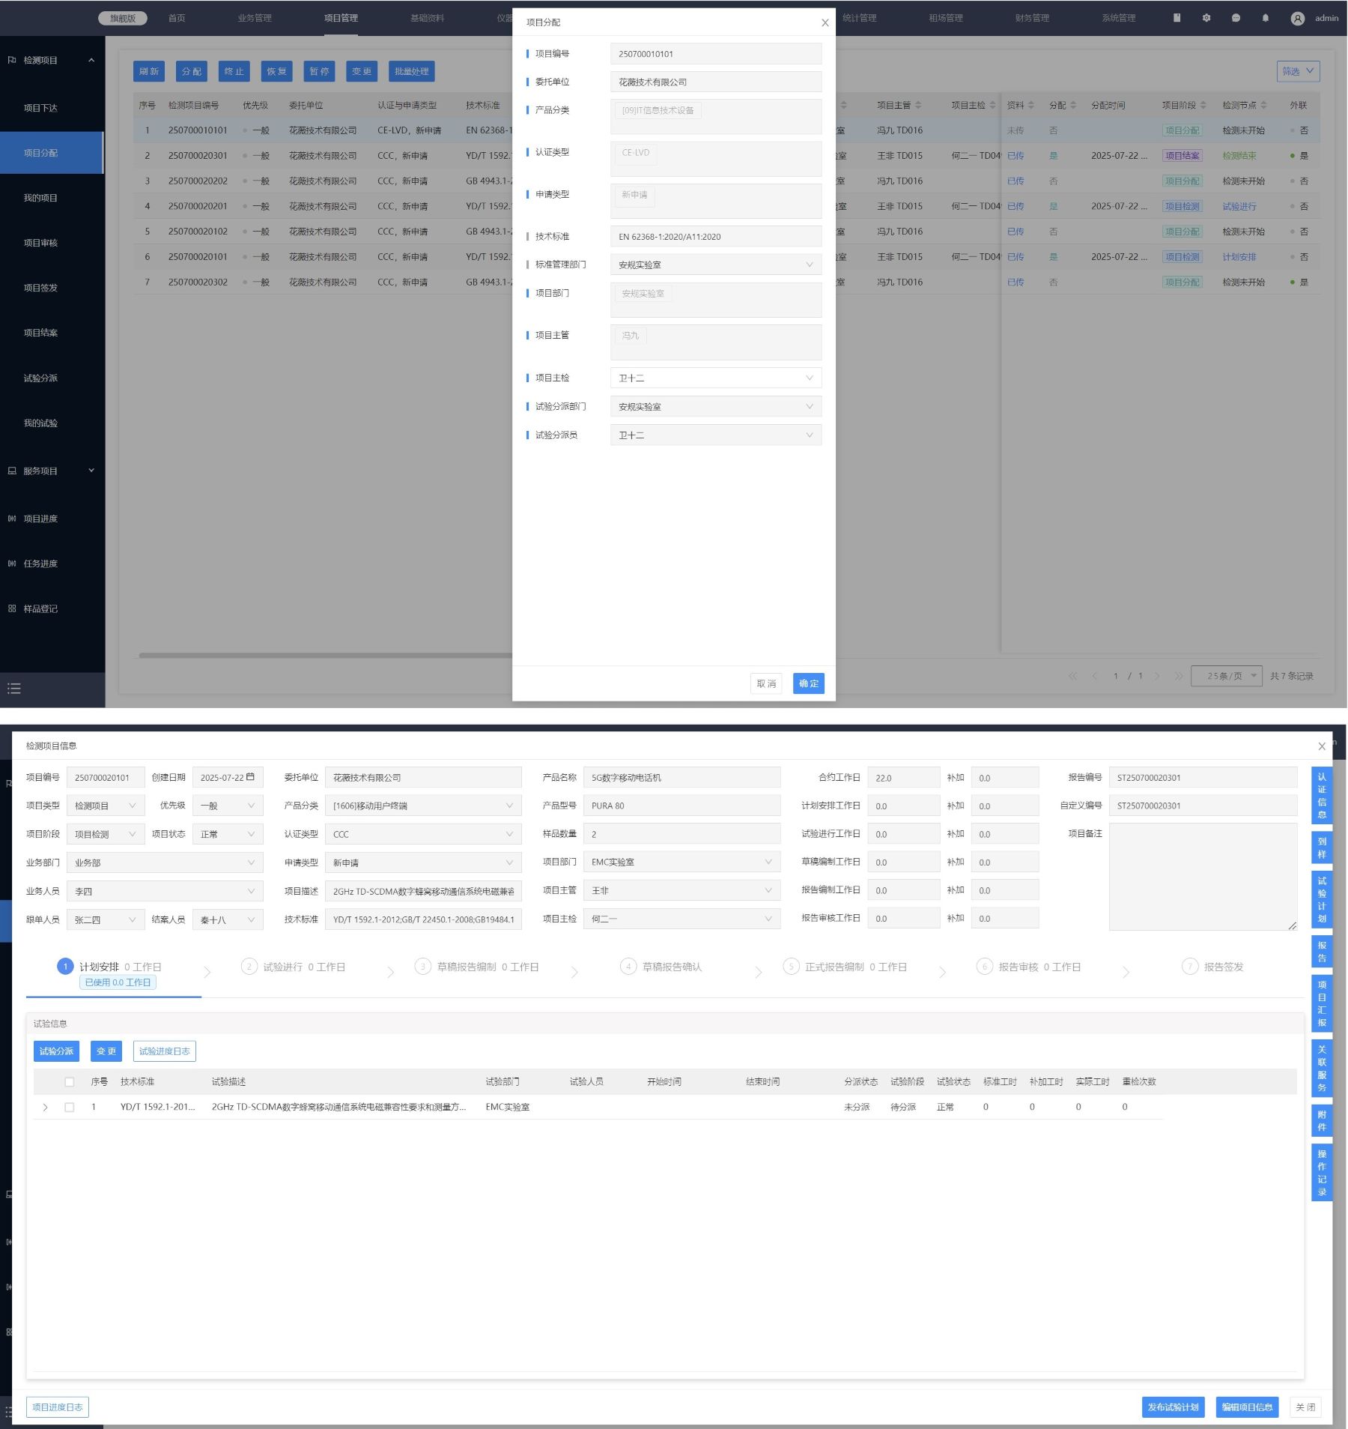Open the 项目主检 dropdown showing 卫十二

tap(715, 378)
